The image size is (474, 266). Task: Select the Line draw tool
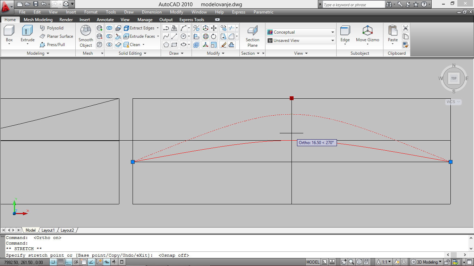pos(175,36)
